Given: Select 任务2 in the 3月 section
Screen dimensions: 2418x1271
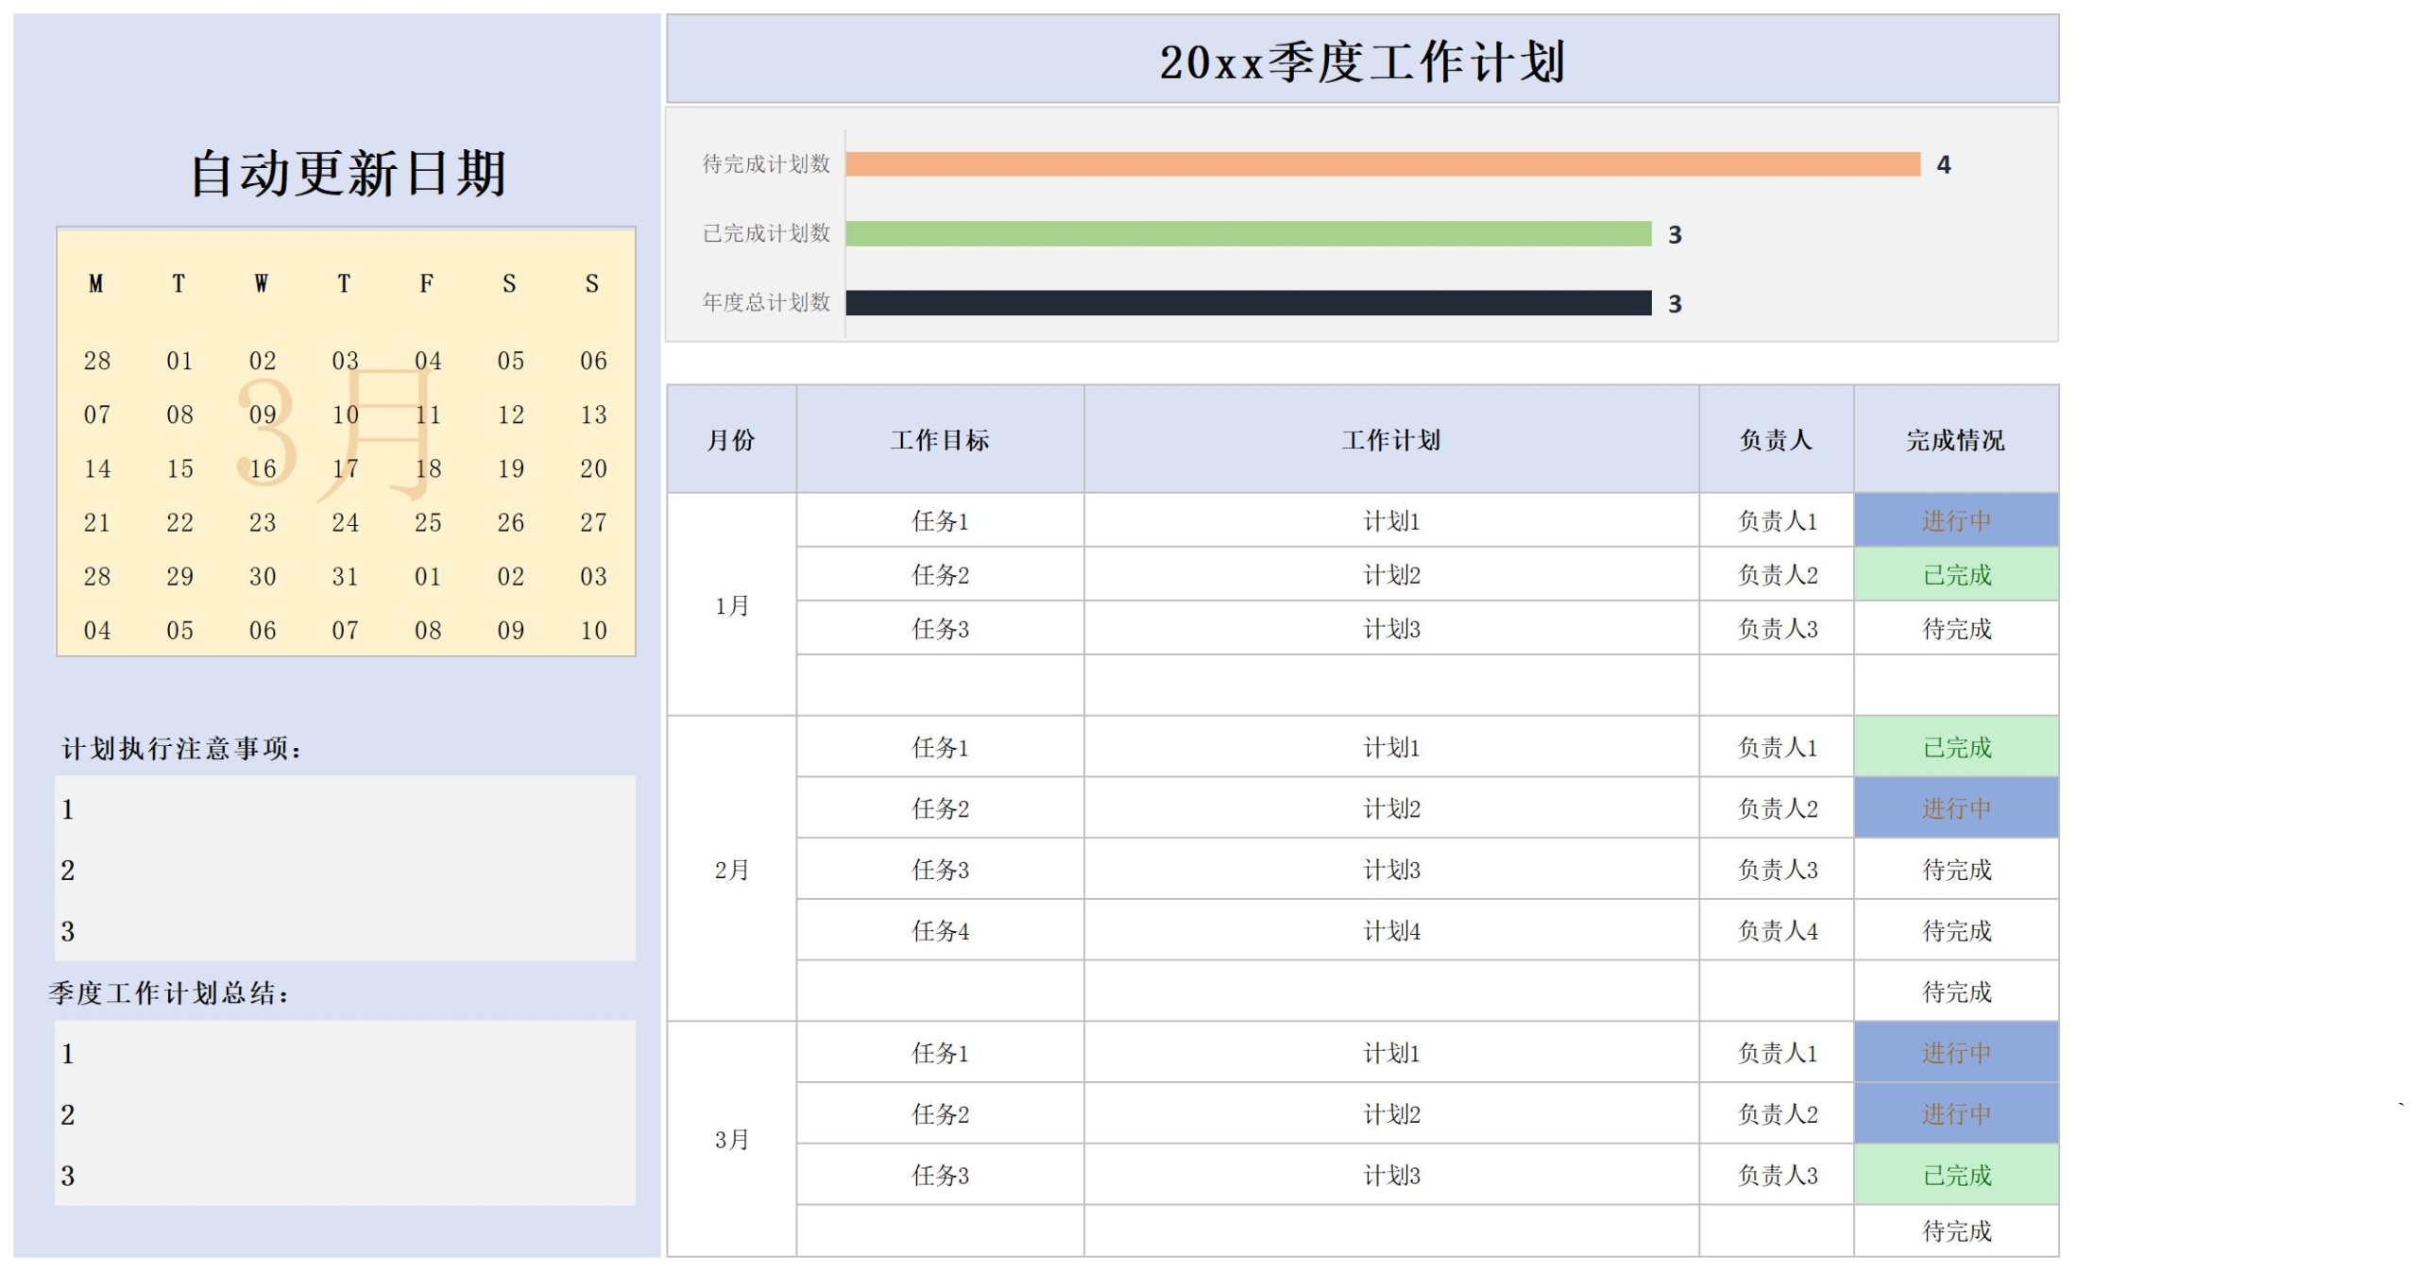Looking at the screenshot, I should [x=940, y=1113].
